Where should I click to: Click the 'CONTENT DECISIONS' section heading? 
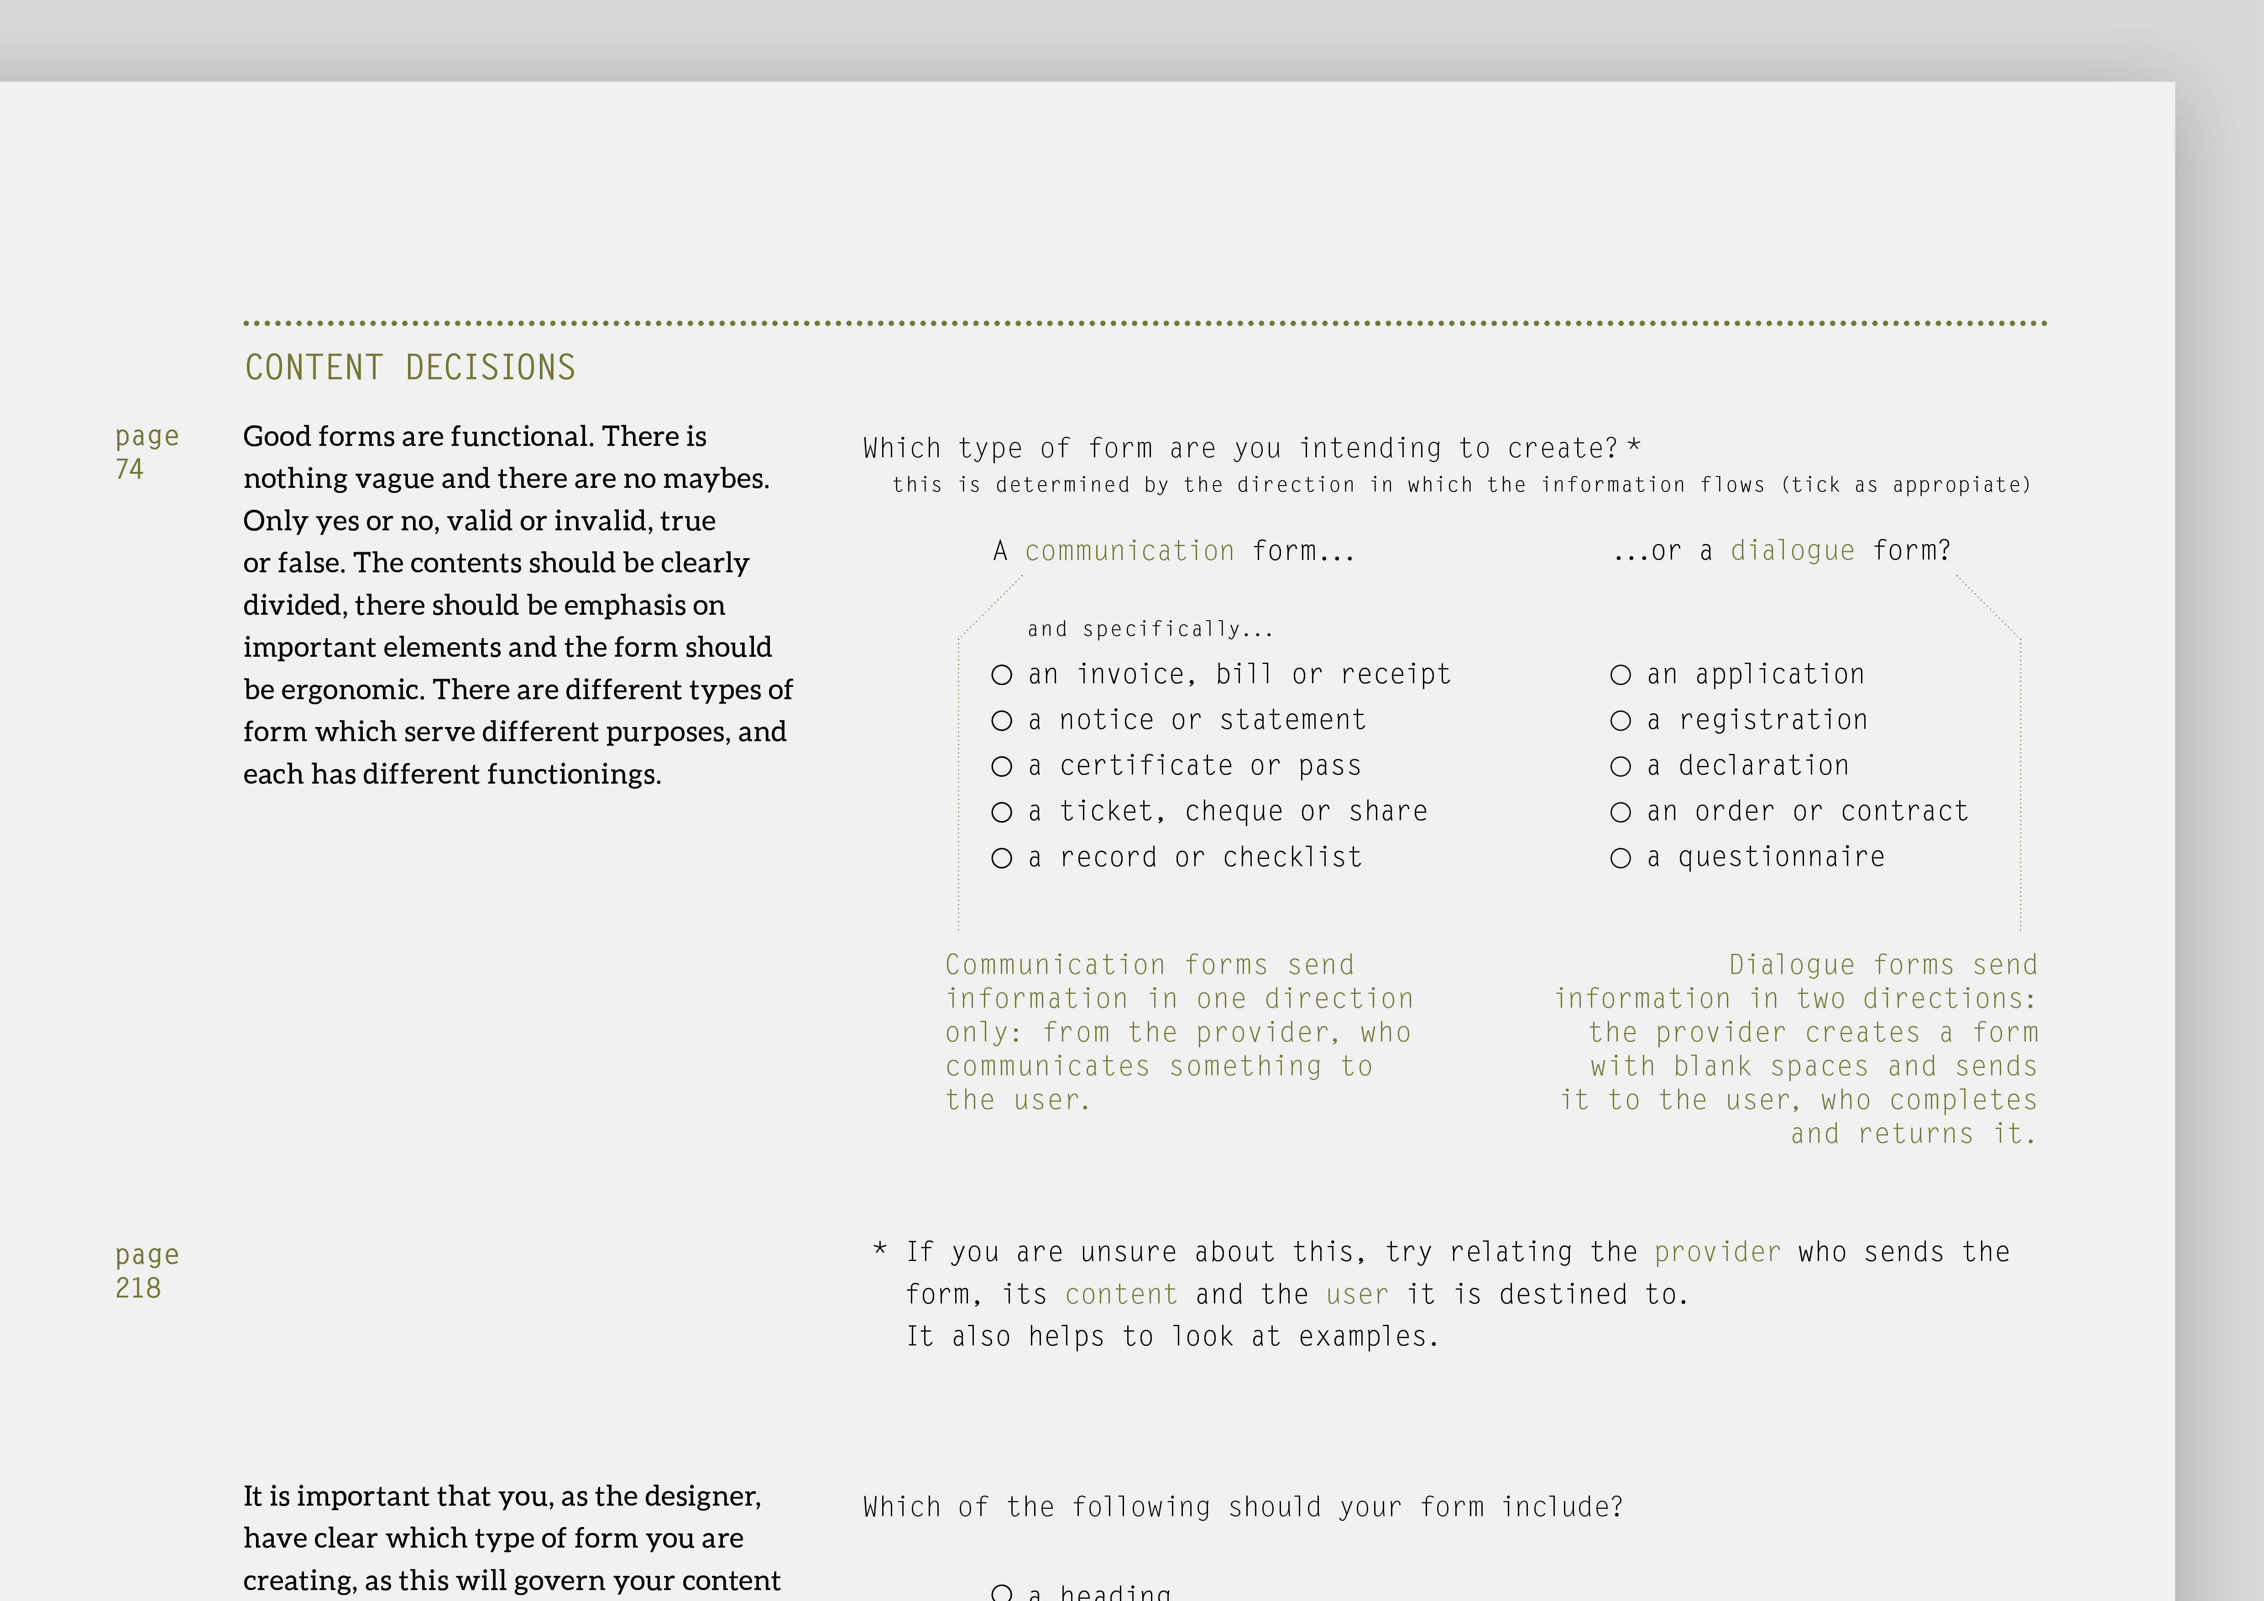coord(410,368)
